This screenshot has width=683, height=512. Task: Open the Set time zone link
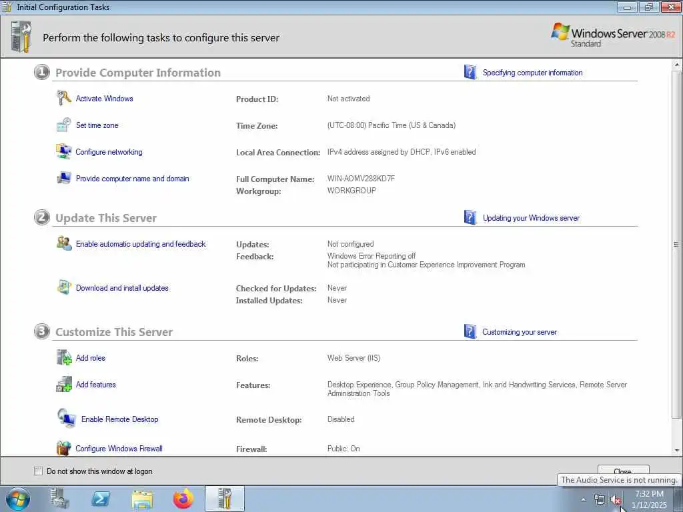97,125
